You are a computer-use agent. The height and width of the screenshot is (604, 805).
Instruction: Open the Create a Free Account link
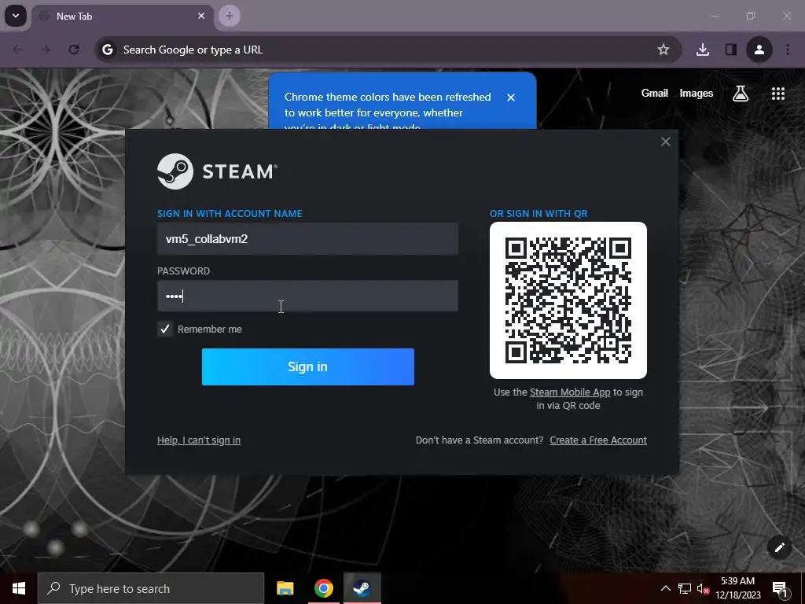[598, 440]
